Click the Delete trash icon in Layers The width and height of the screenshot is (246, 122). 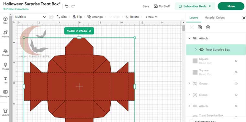click(208, 27)
